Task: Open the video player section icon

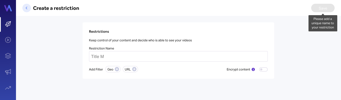Action: pyautogui.click(x=8, y=40)
